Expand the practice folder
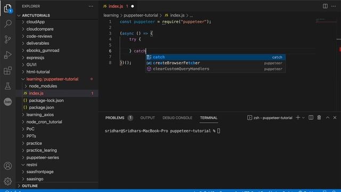The width and height of the screenshot is (341, 192). [x=34, y=143]
